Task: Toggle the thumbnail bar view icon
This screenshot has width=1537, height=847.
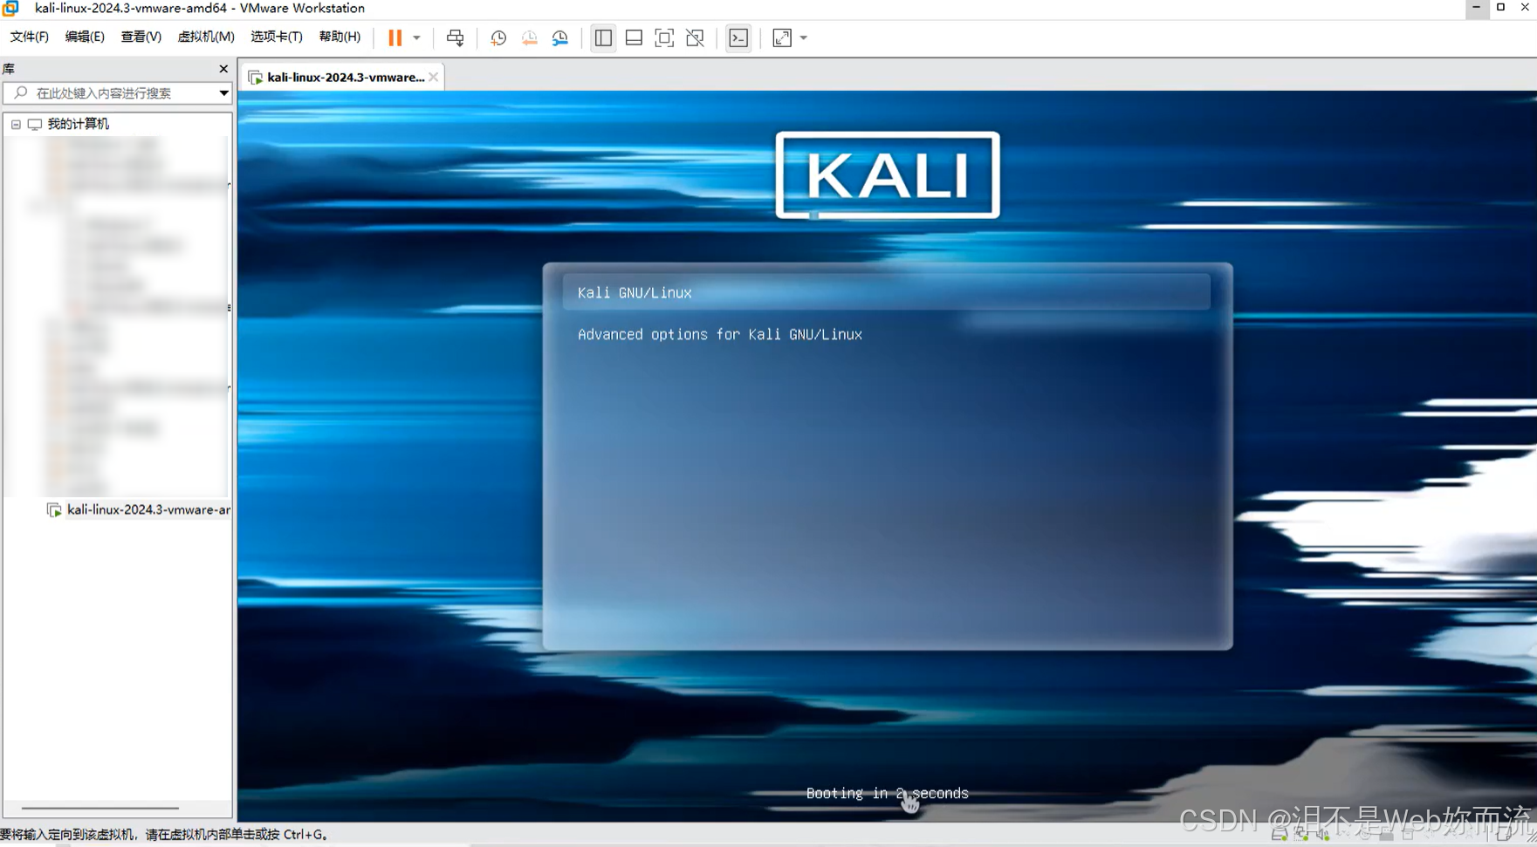Action: (634, 38)
